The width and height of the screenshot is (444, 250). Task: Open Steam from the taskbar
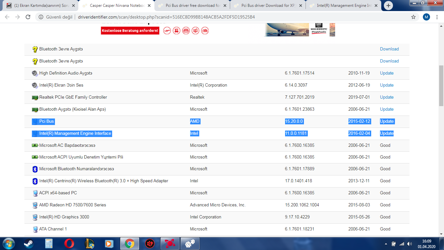point(29,243)
